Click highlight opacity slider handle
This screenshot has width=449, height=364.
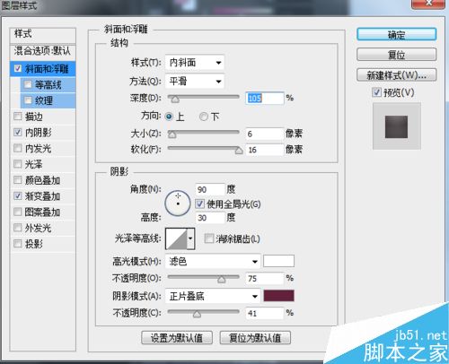point(221,279)
